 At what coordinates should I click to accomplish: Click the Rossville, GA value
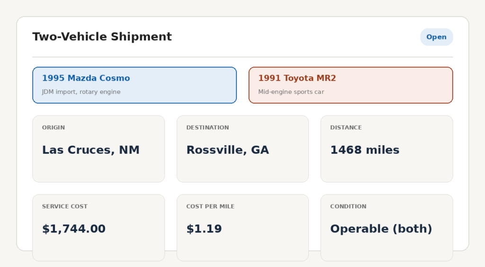[x=228, y=150]
